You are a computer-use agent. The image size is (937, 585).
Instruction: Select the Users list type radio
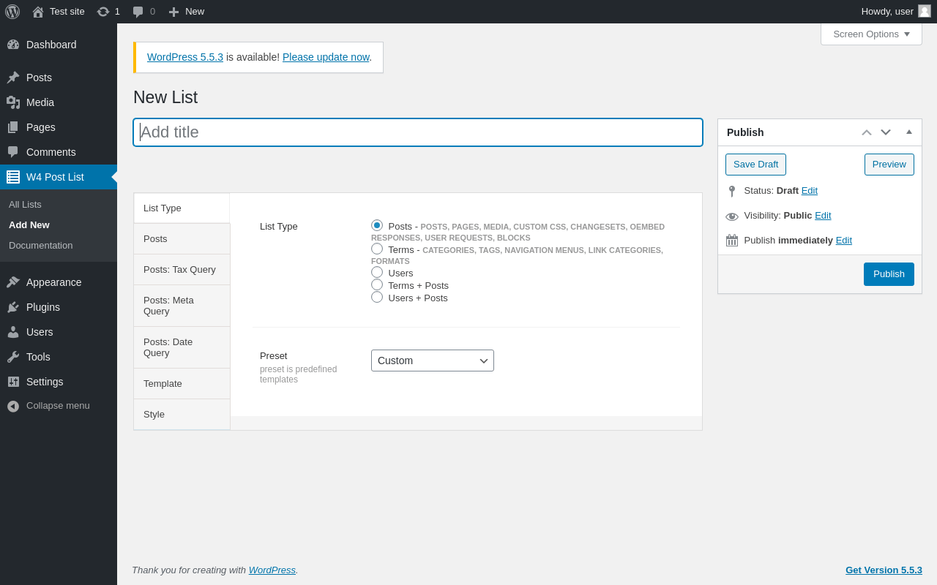[377, 272]
